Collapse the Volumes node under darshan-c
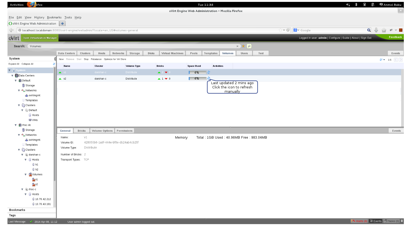Screen dimensions: 410x227 coord(26,175)
